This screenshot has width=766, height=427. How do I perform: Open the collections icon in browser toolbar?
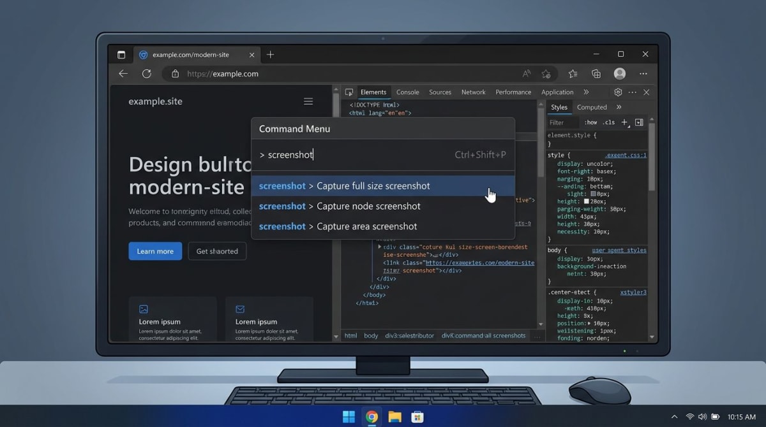pyautogui.click(x=596, y=74)
